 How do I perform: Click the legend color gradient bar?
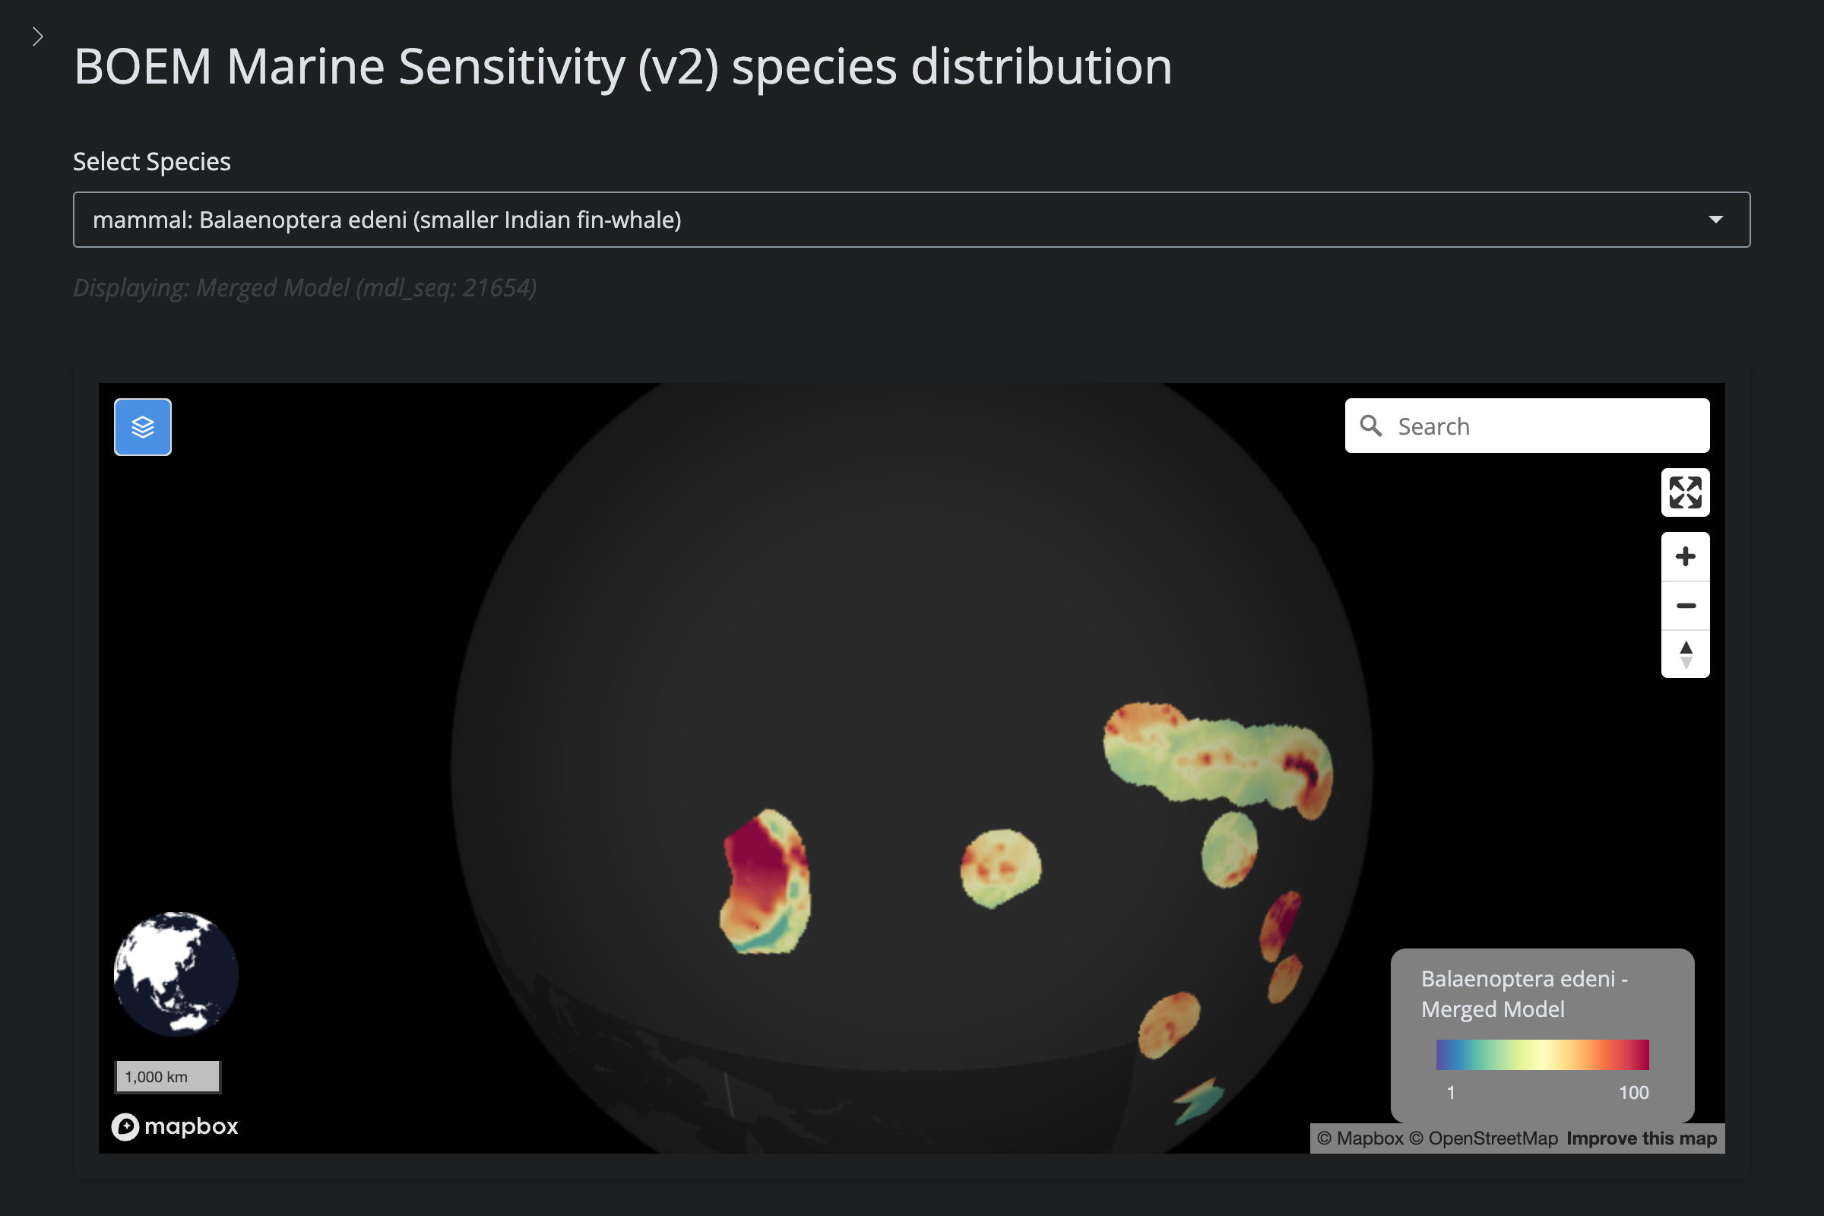point(1542,1055)
